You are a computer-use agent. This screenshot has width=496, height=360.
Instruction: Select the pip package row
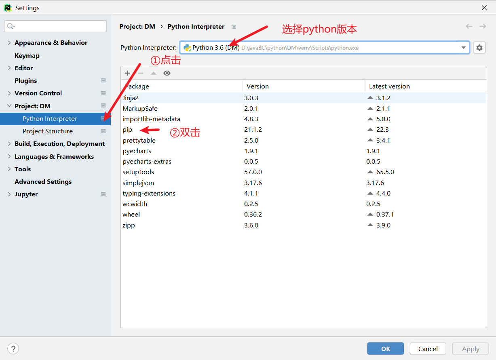click(x=304, y=130)
